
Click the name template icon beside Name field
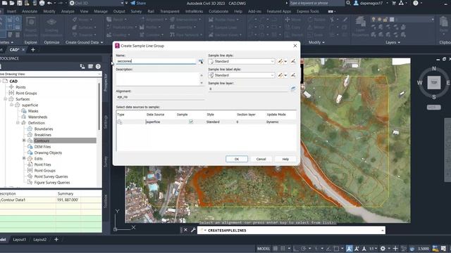point(201,61)
